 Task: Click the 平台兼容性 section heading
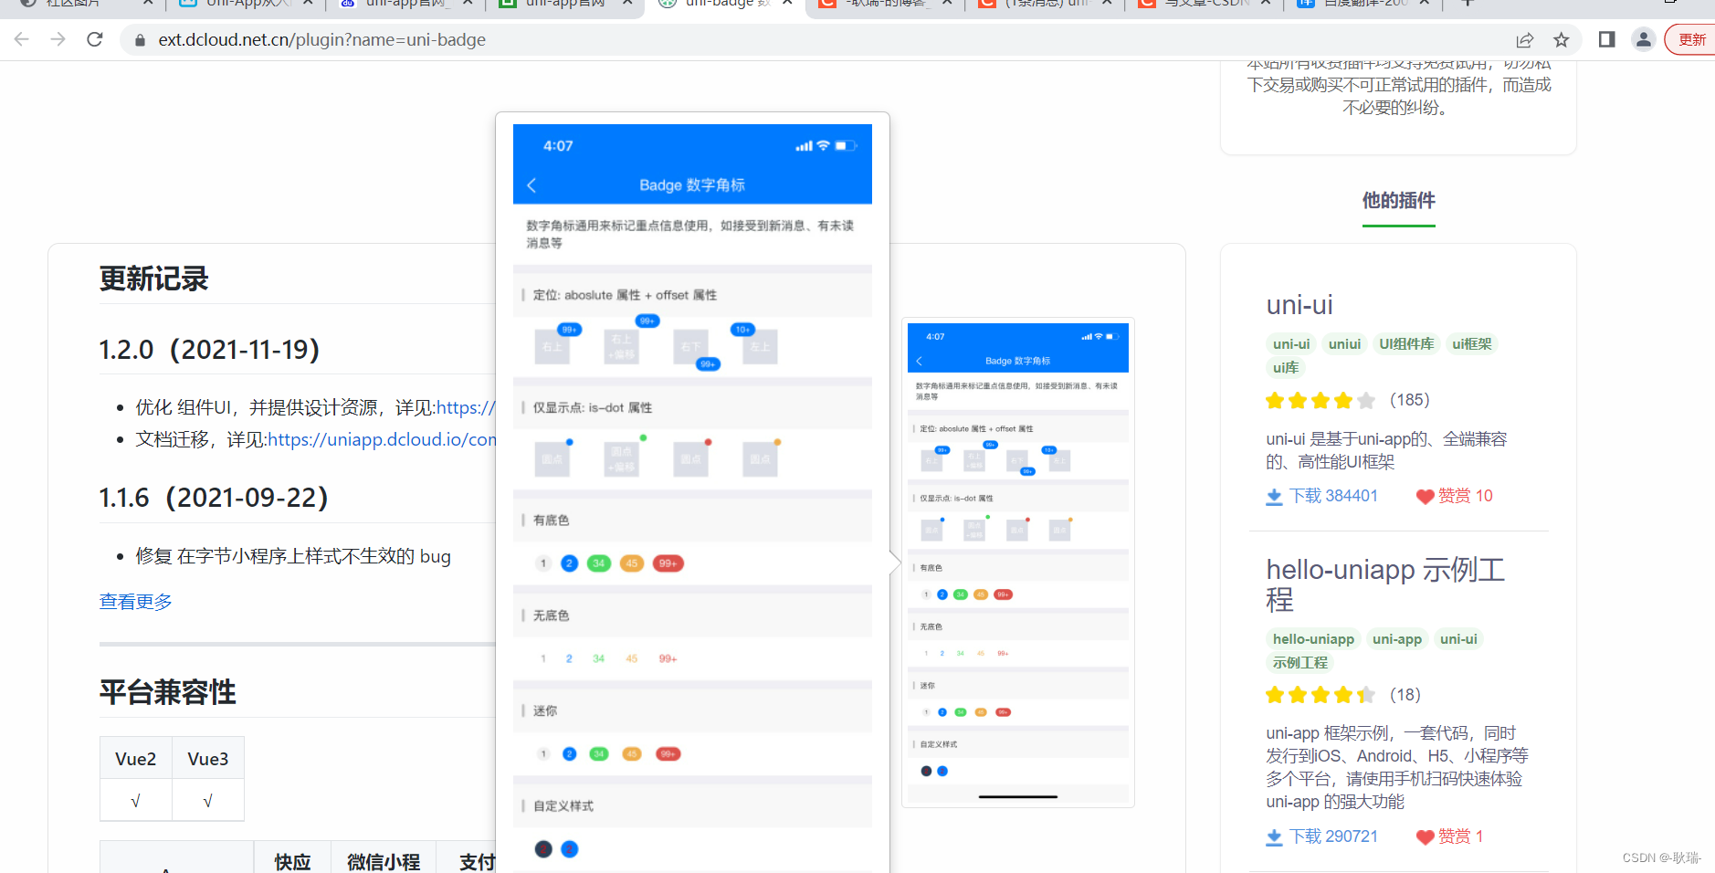tap(168, 692)
